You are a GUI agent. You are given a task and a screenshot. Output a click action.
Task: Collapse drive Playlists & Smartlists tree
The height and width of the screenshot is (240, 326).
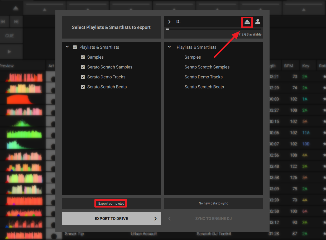click(x=170, y=47)
